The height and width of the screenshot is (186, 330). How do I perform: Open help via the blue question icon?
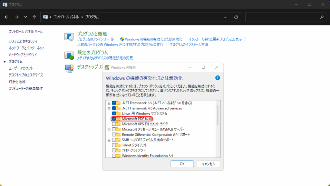pos(218,78)
